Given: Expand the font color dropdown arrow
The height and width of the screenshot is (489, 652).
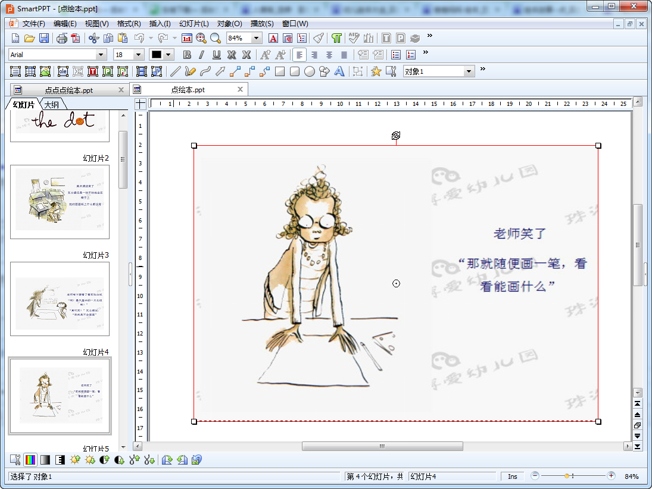Looking at the screenshot, I should coord(168,55).
